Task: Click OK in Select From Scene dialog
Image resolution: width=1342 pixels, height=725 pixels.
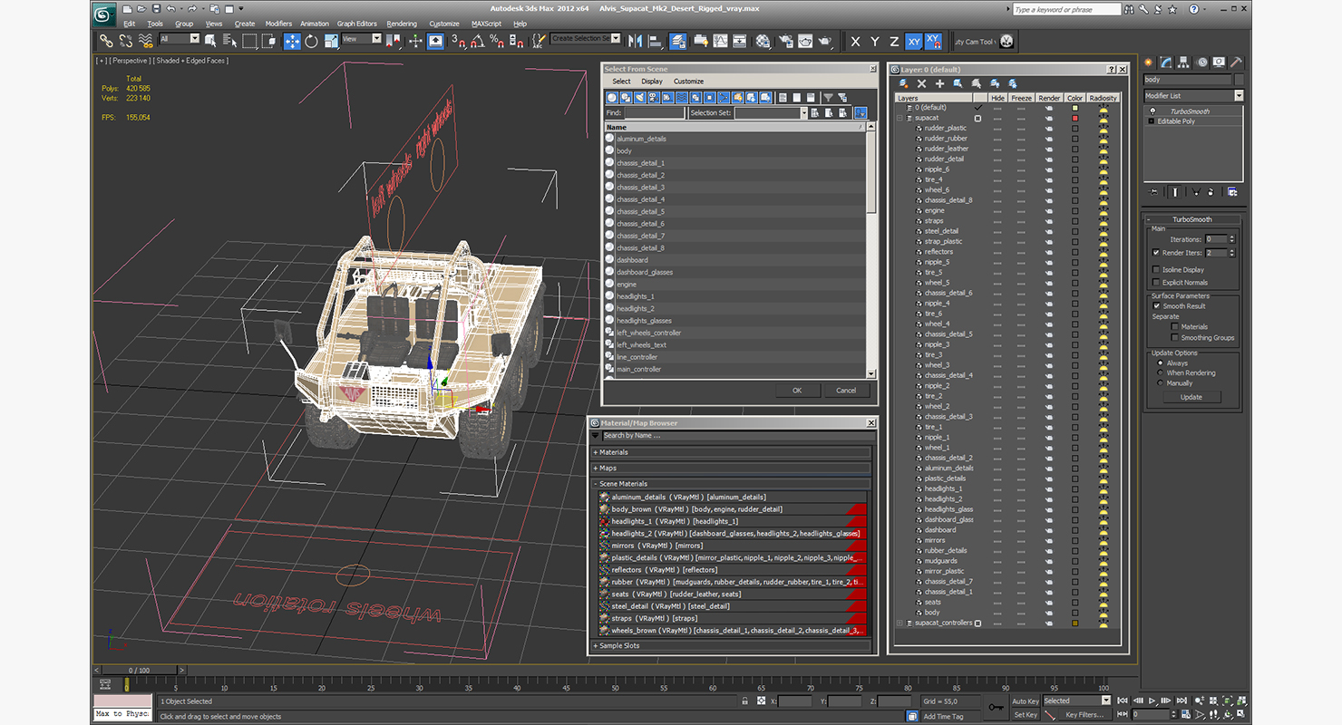Action: [x=797, y=391]
